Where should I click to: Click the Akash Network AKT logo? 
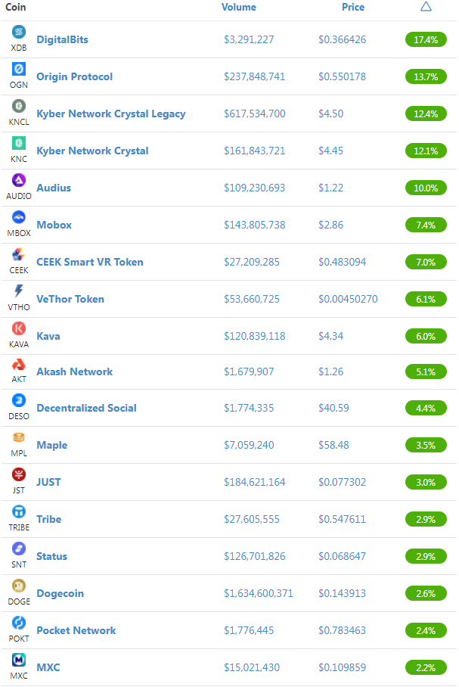click(x=18, y=364)
